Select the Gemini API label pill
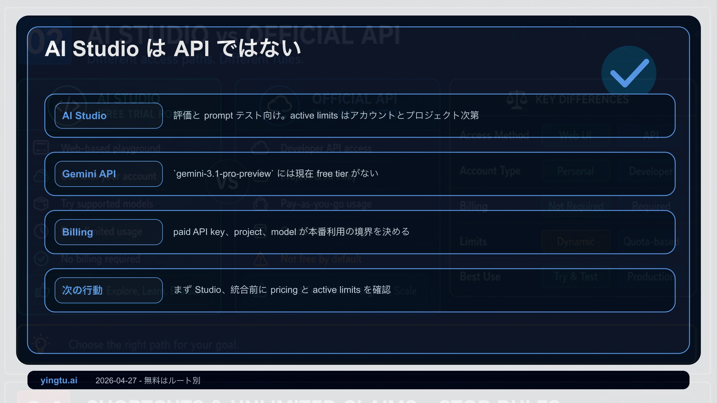The height and width of the screenshot is (403, 717). tap(109, 174)
